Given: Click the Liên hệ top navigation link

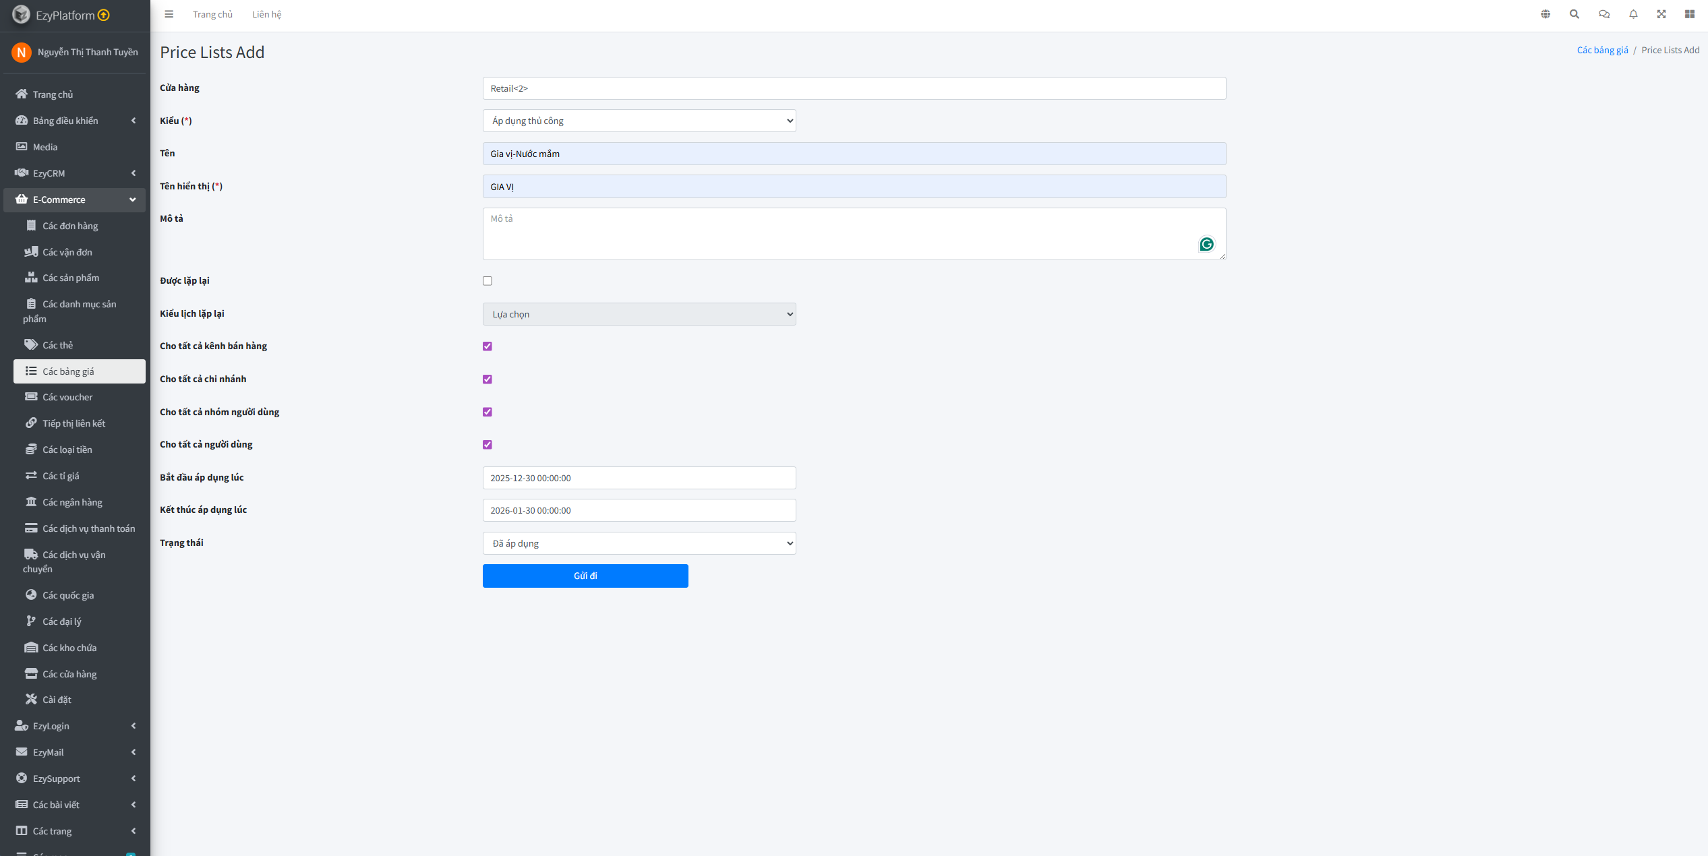Looking at the screenshot, I should pos(266,14).
